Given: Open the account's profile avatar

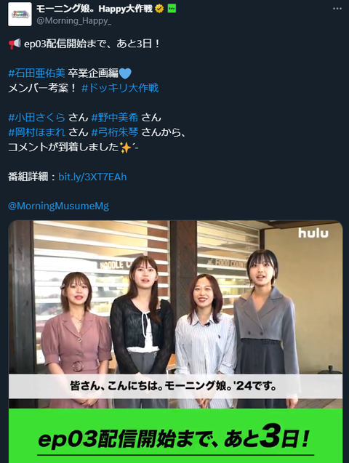Looking at the screenshot, I should click(20, 15).
